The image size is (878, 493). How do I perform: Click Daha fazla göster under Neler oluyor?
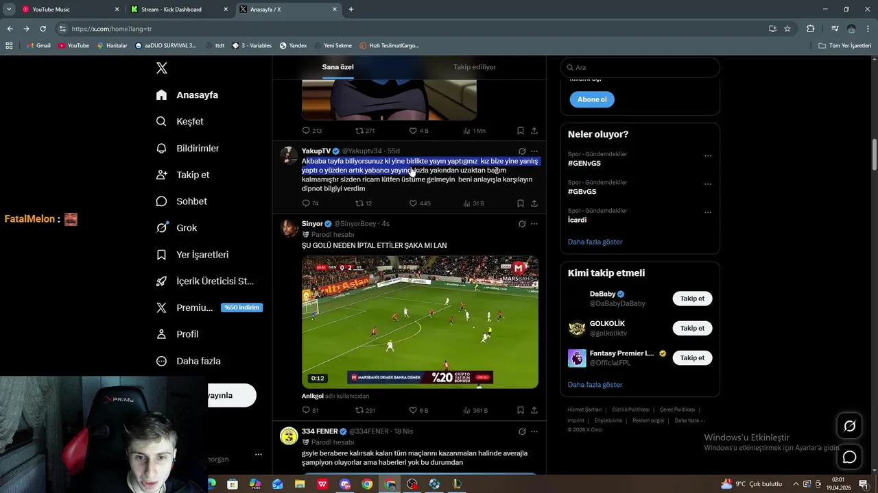point(595,242)
